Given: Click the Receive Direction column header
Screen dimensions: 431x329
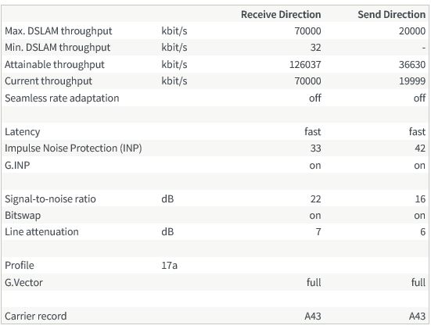Looking at the screenshot, I should (281, 14).
